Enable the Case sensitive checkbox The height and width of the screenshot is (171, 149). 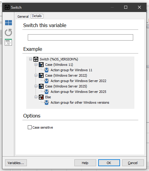tap(30, 127)
